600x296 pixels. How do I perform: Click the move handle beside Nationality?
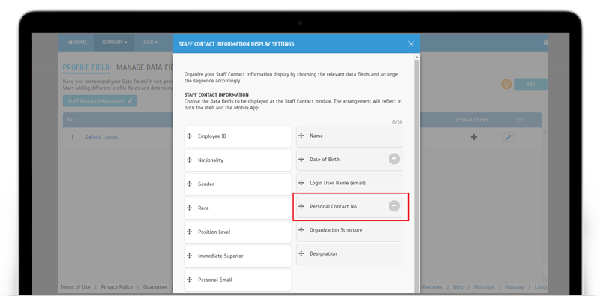189,160
